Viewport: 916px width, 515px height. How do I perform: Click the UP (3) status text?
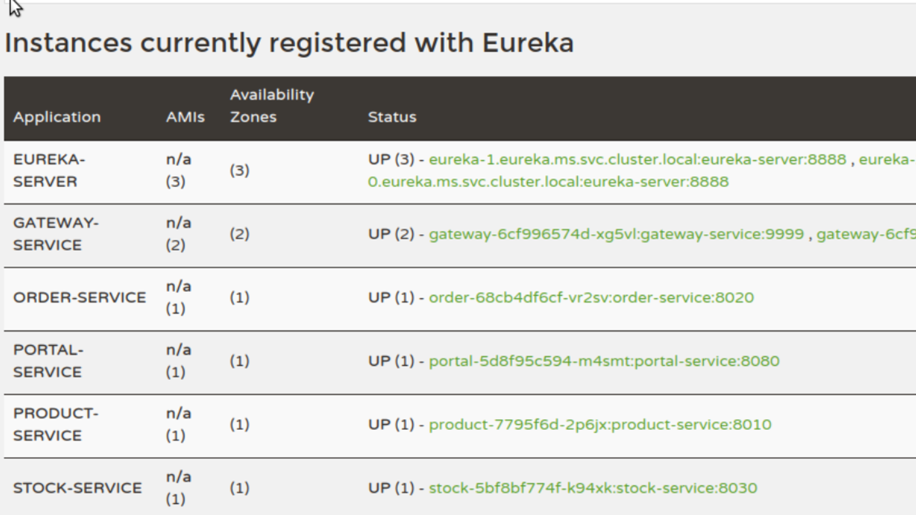391,160
